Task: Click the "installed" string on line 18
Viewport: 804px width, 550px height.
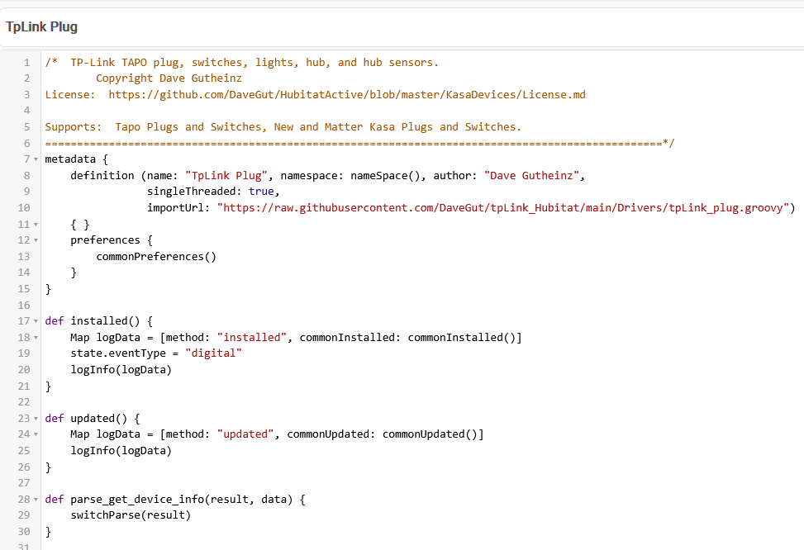Action: point(252,337)
